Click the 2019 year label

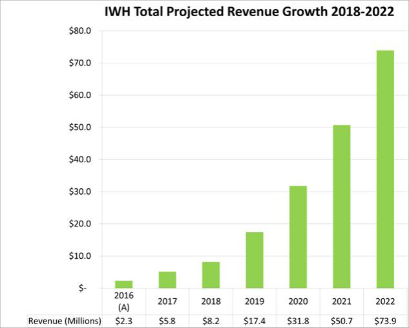point(255,301)
